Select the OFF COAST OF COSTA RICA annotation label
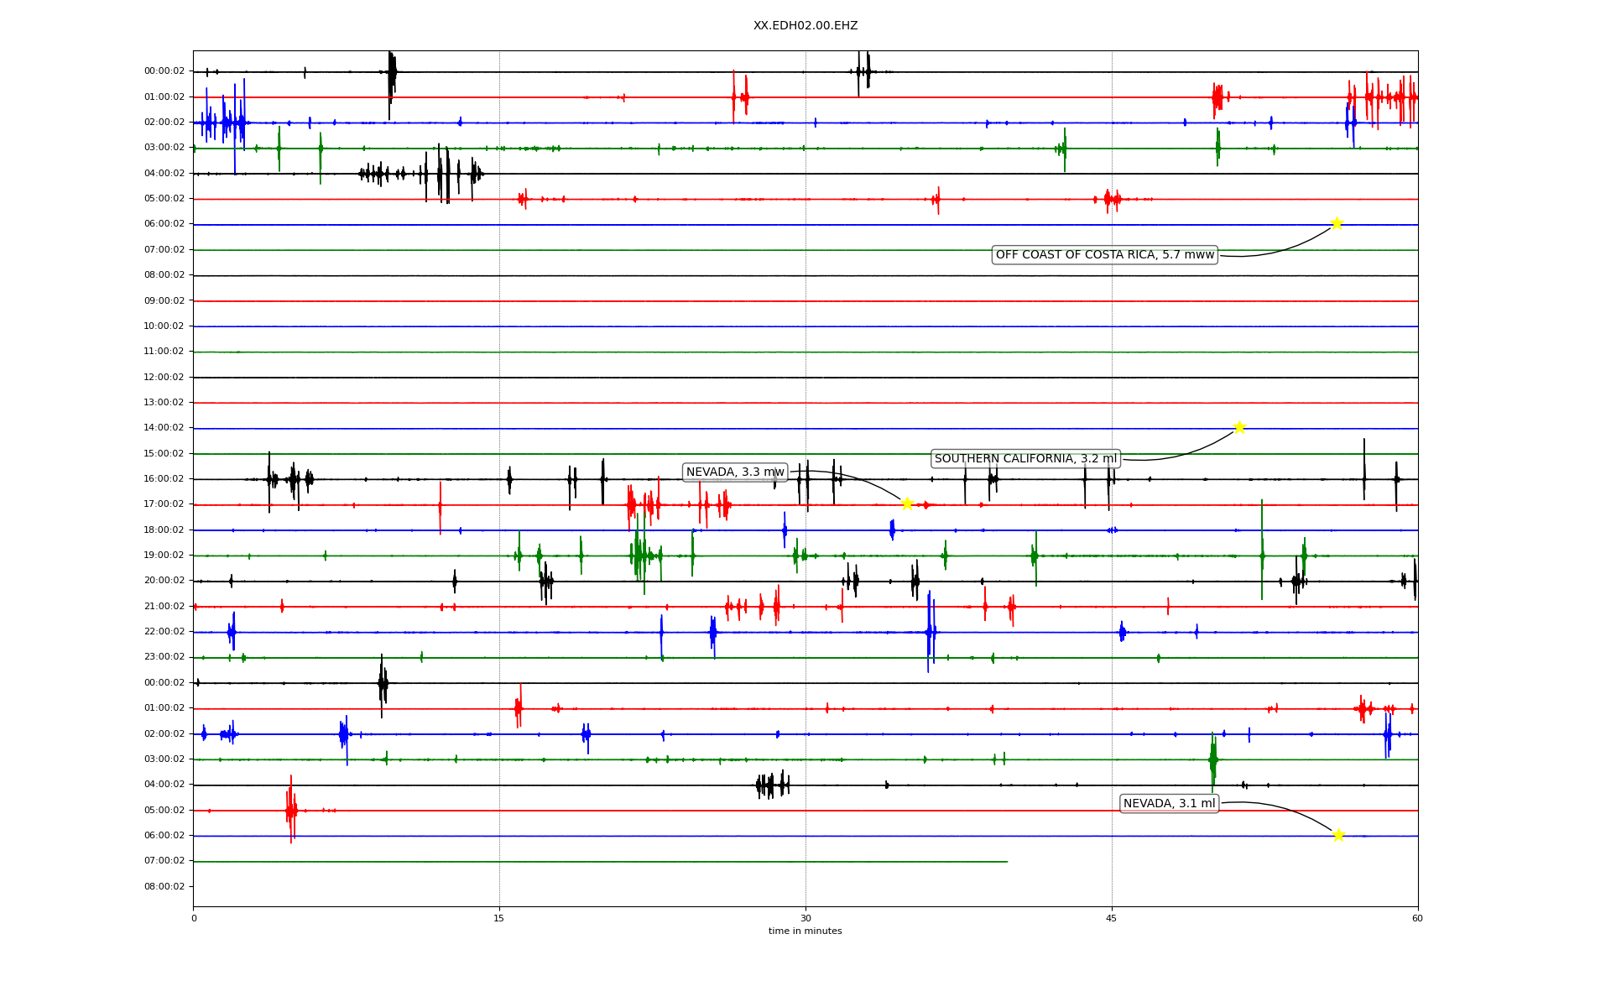 (1104, 255)
